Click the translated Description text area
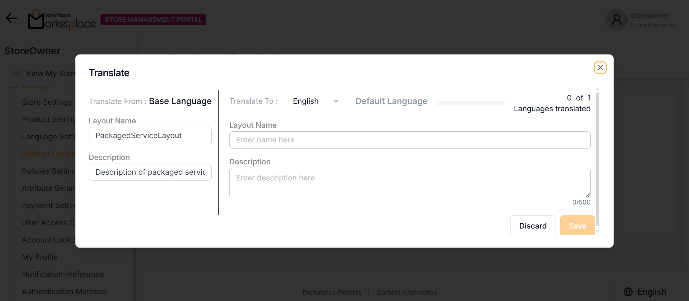This screenshot has height=301, width=689. [409, 183]
